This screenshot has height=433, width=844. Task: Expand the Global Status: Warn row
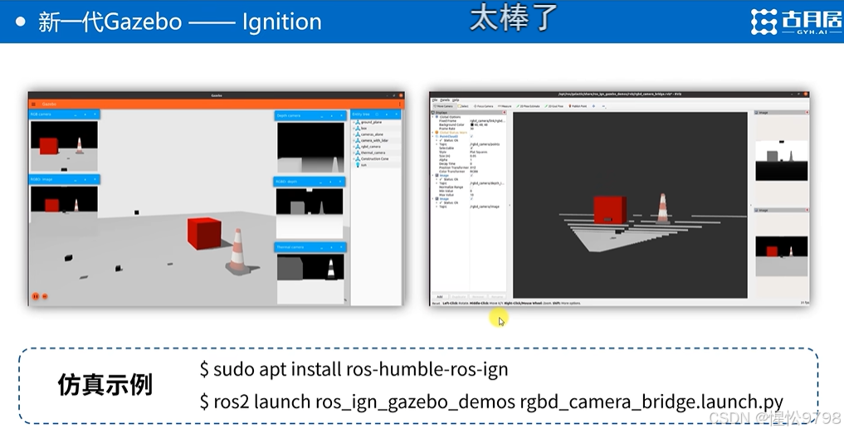point(432,133)
